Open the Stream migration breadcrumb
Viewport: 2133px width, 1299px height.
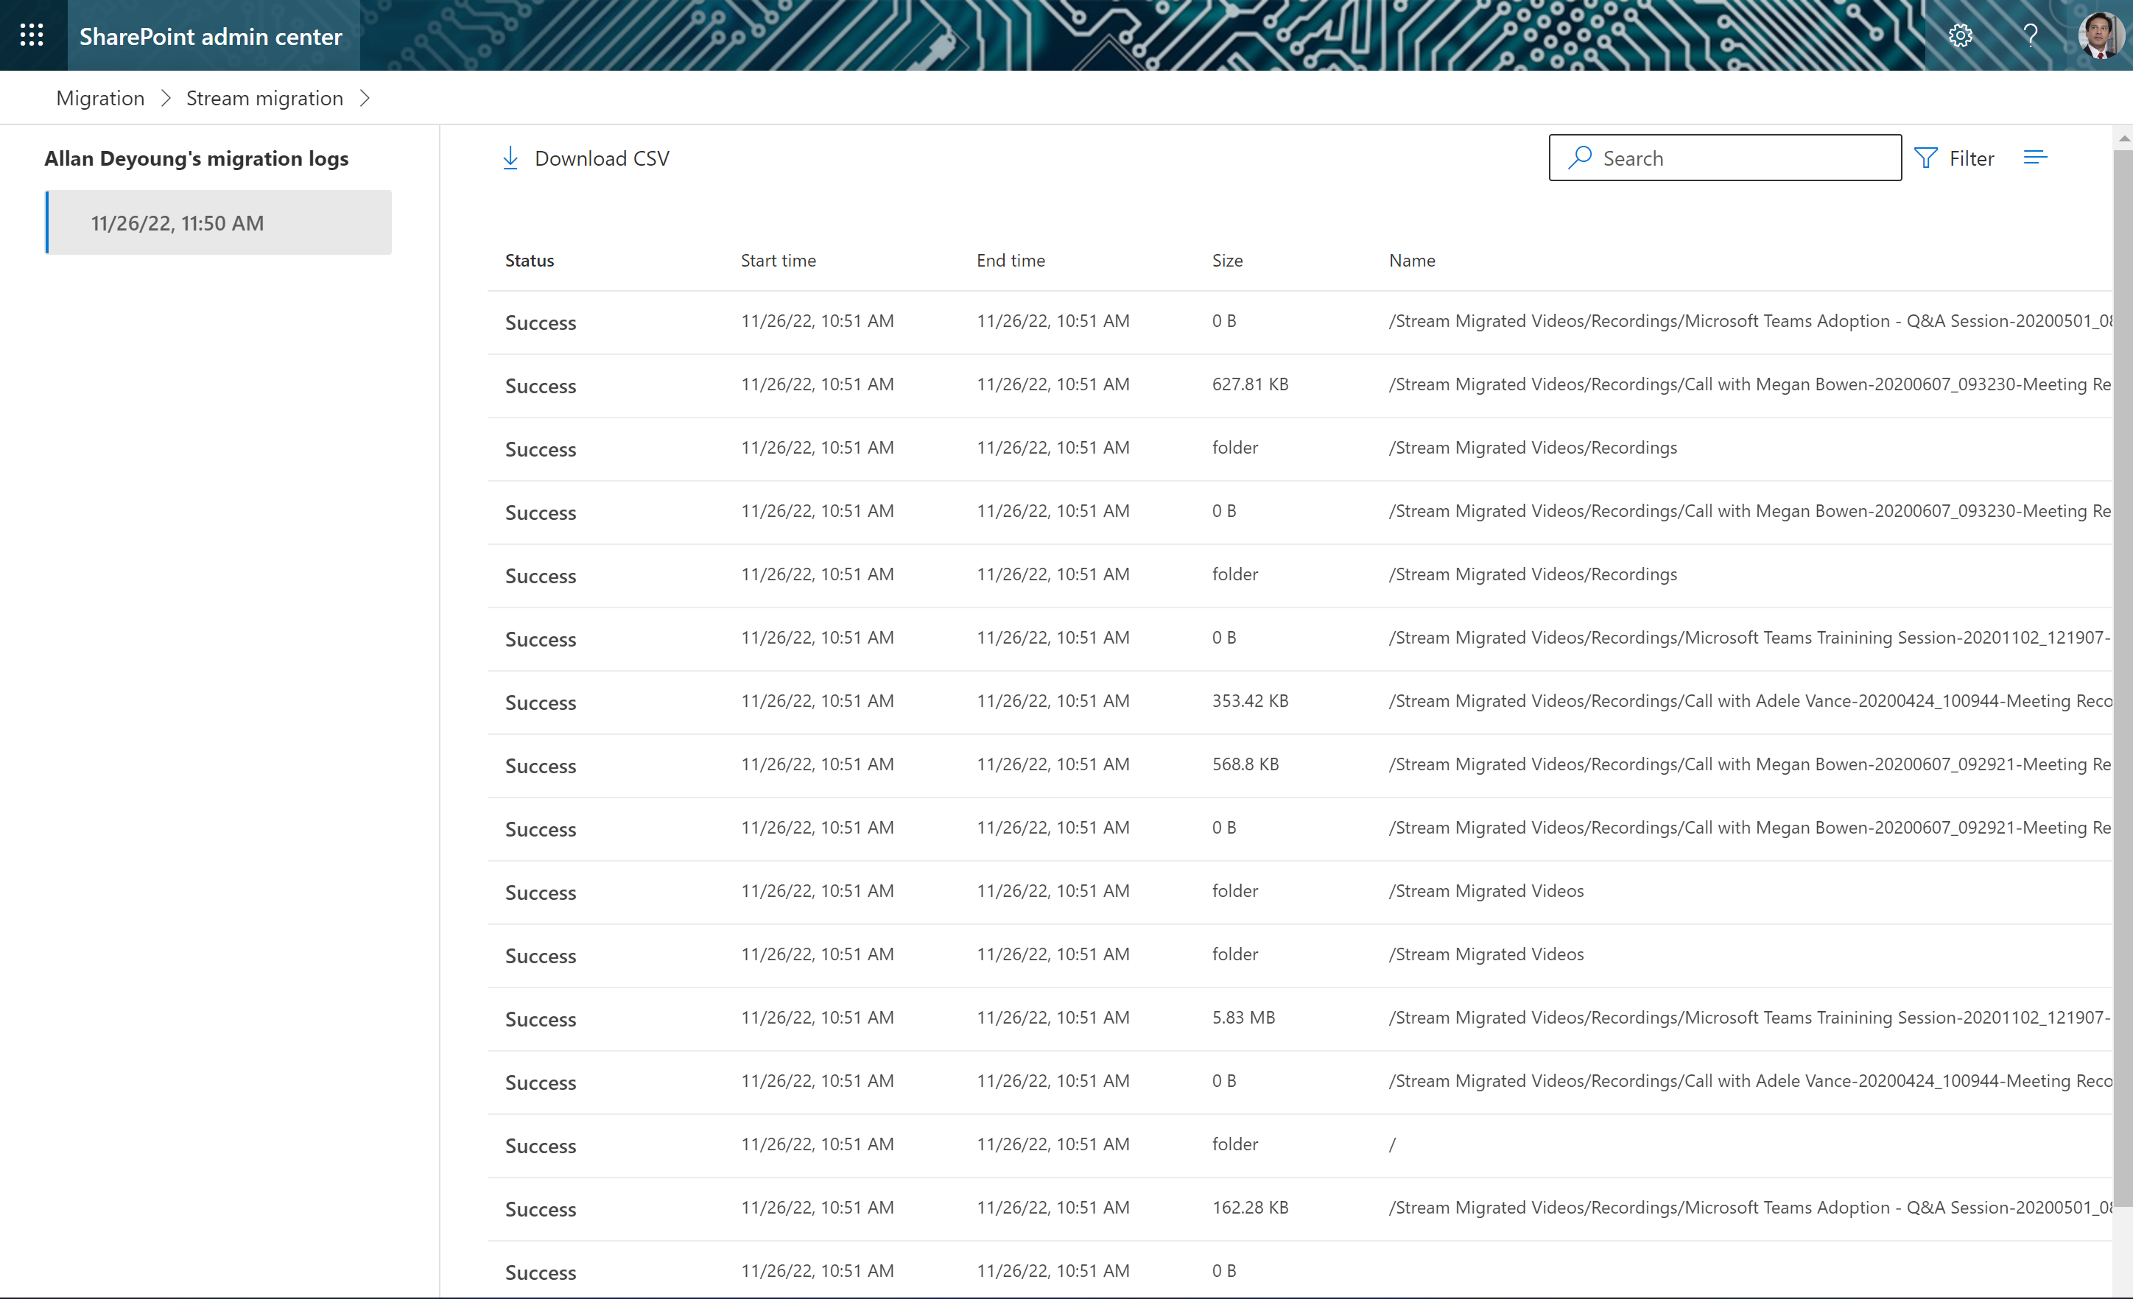(x=264, y=98)
